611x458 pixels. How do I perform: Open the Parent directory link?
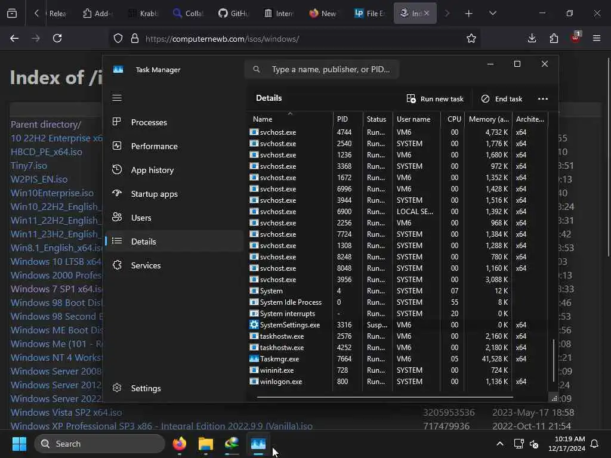pos(46,125)
